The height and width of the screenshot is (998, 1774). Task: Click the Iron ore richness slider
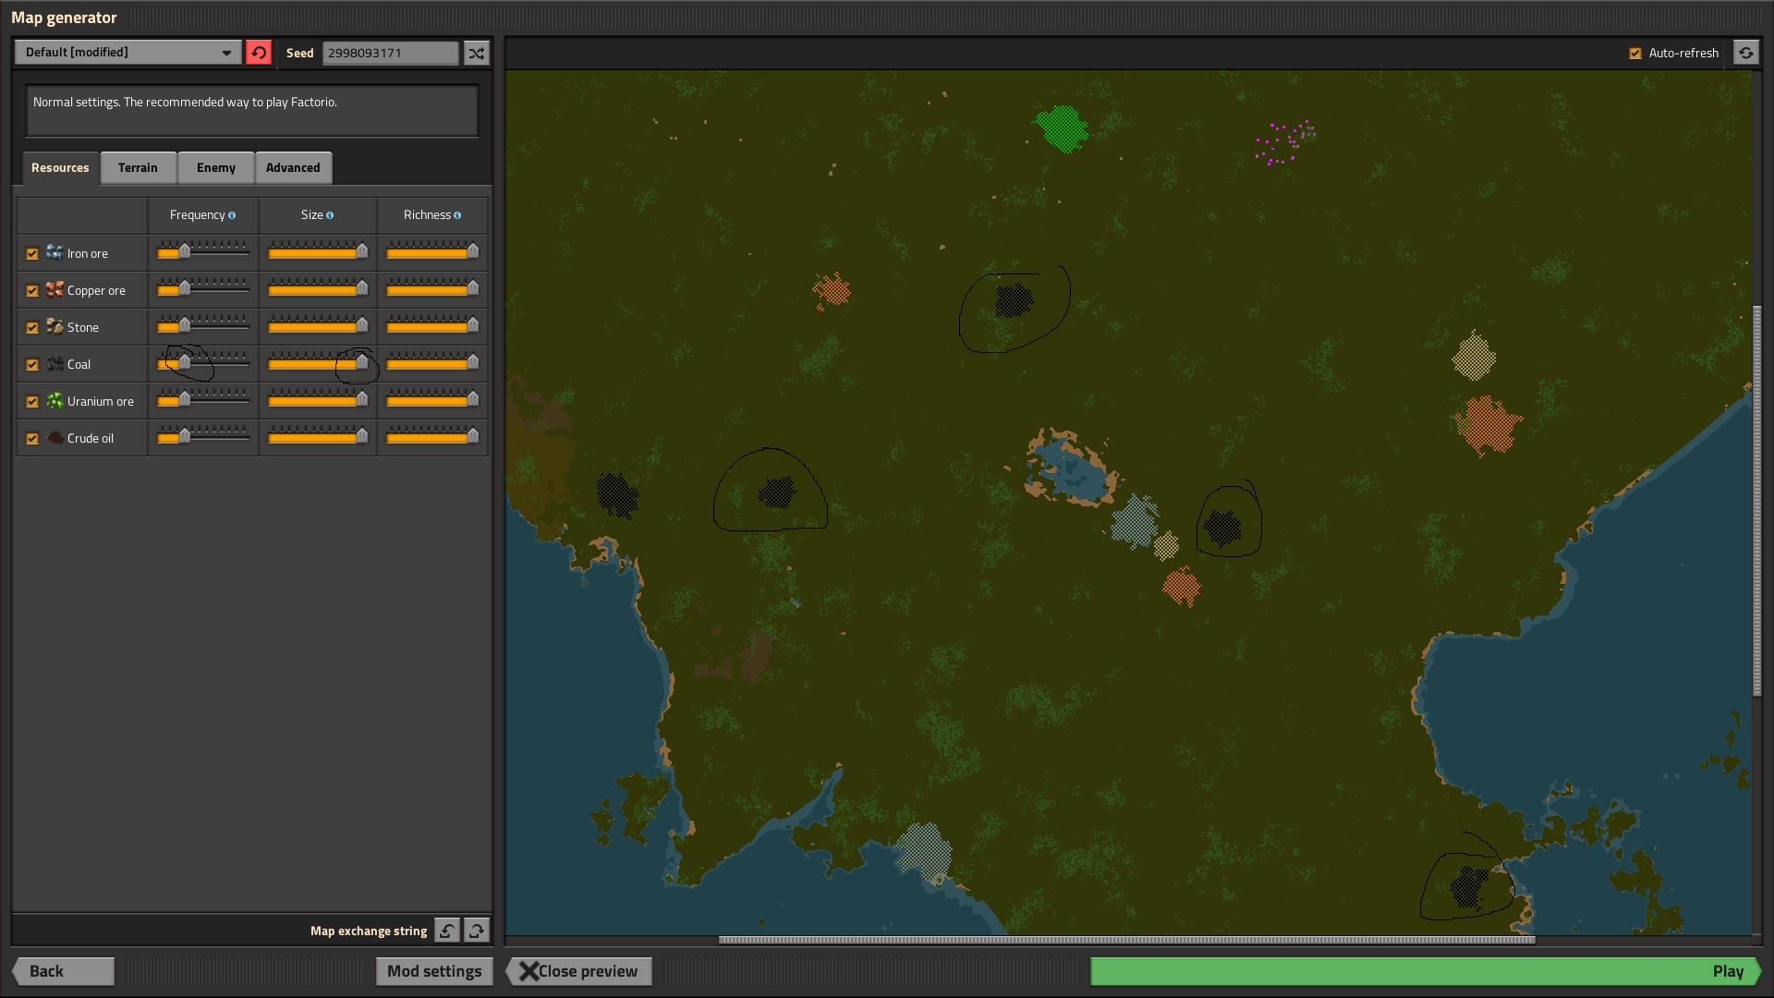(432, 251)
